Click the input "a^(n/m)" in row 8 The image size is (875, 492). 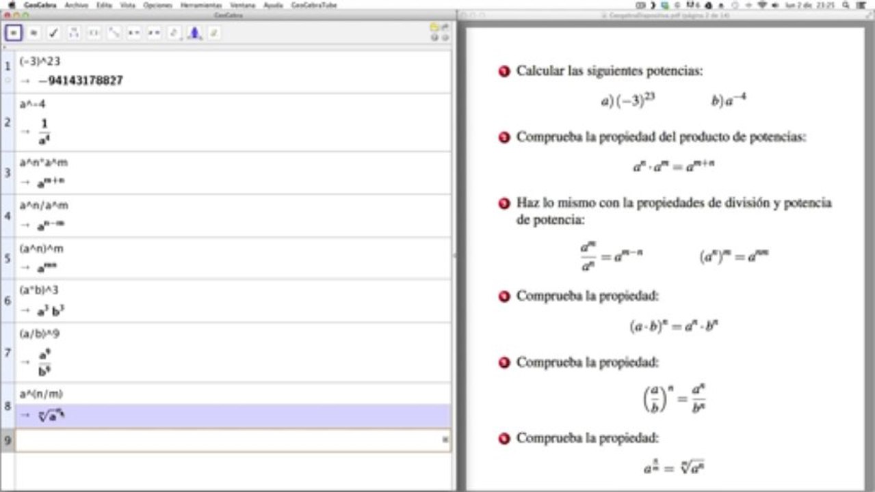click(41, 394)
